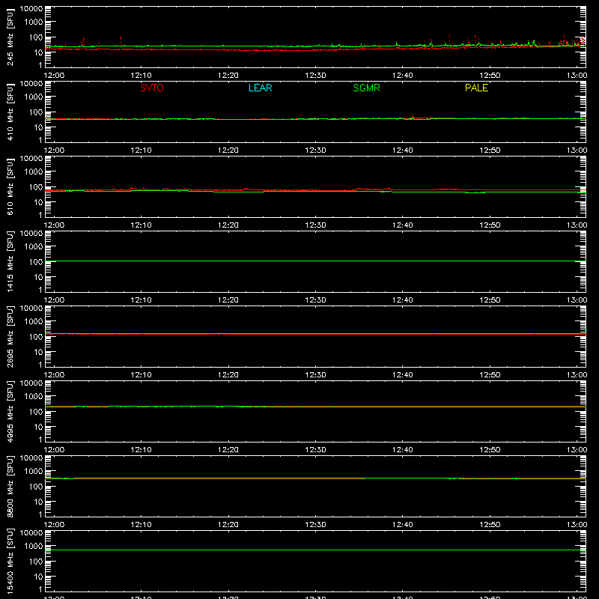Click the 1000 tick value on 610 MHz plot
The image size is (599, 599).
(34, 172)
